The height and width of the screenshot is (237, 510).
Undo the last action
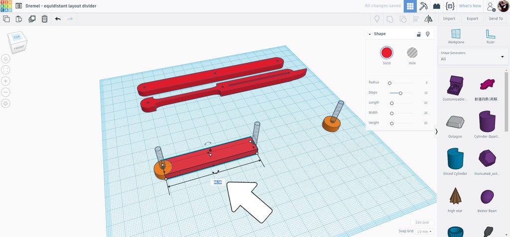[x=58, y=19]
